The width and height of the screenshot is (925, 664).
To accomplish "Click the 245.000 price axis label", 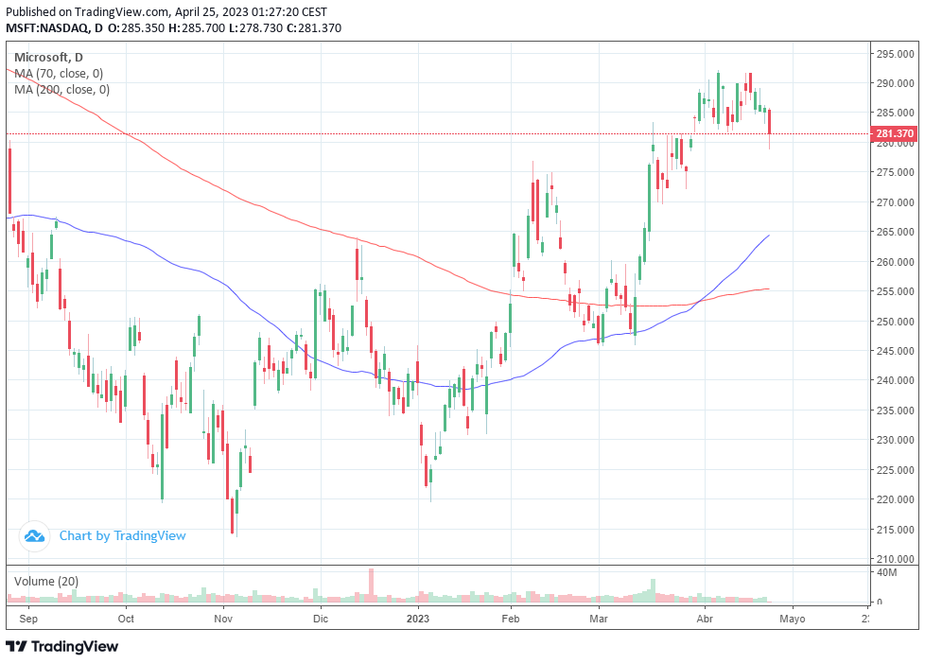I will coord(895,351).
